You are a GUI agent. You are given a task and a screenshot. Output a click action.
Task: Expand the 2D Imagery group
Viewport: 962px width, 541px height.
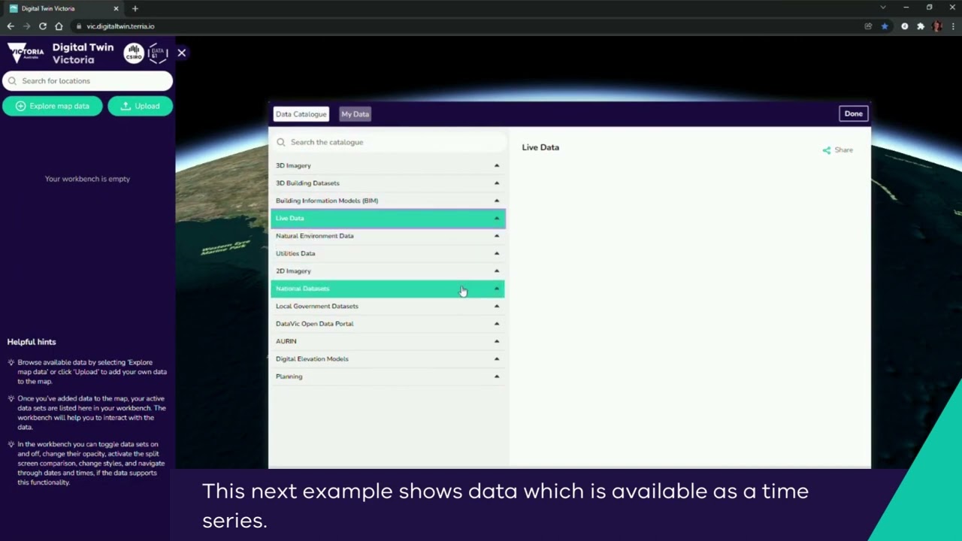388,271
